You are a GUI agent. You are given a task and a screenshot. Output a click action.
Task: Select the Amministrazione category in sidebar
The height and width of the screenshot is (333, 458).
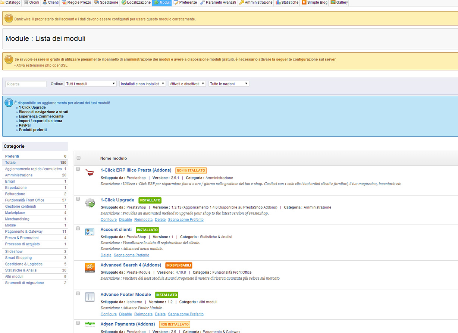point(35,175)
